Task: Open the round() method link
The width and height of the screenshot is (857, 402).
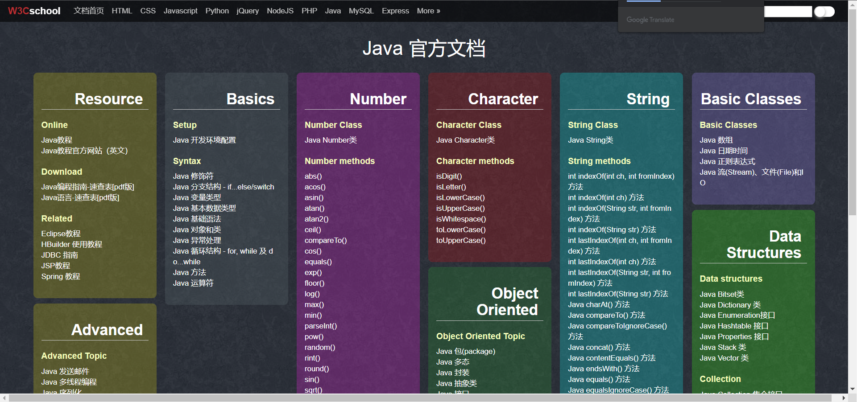Action: (x=317, y=369)
